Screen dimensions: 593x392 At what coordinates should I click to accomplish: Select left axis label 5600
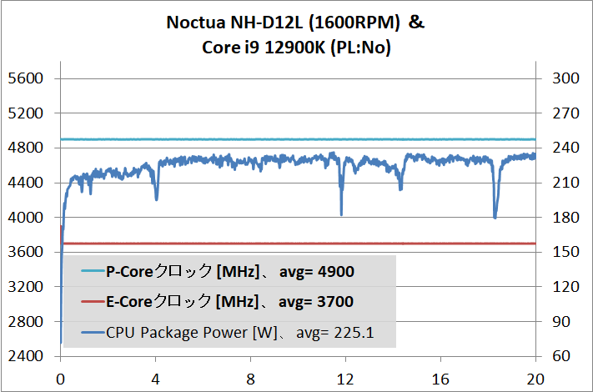tap(26, 78)
